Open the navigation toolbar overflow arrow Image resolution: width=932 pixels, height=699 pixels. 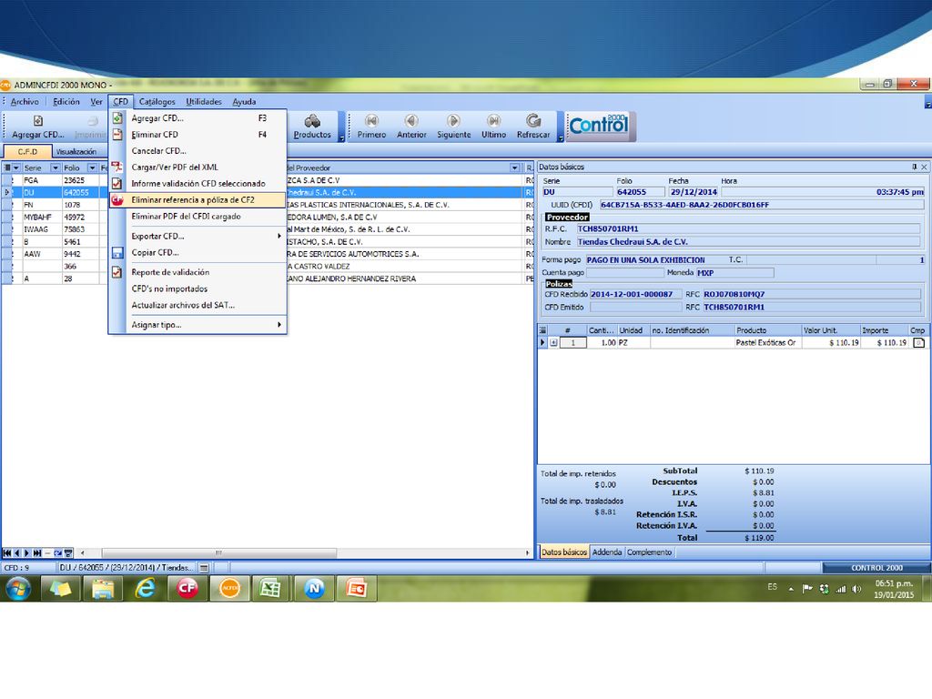click(561, 138)
